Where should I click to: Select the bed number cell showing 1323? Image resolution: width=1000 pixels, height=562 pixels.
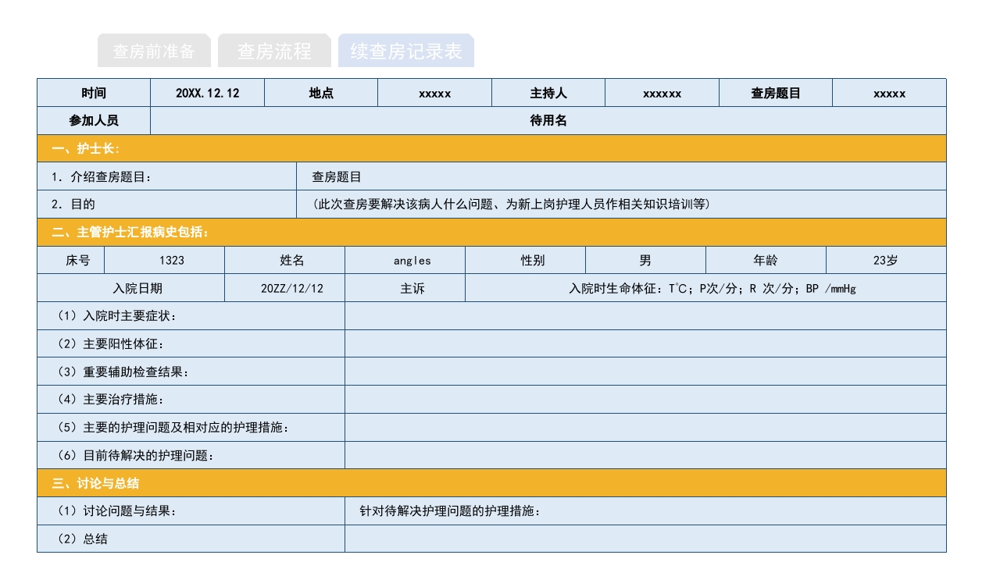click(165, 260)
